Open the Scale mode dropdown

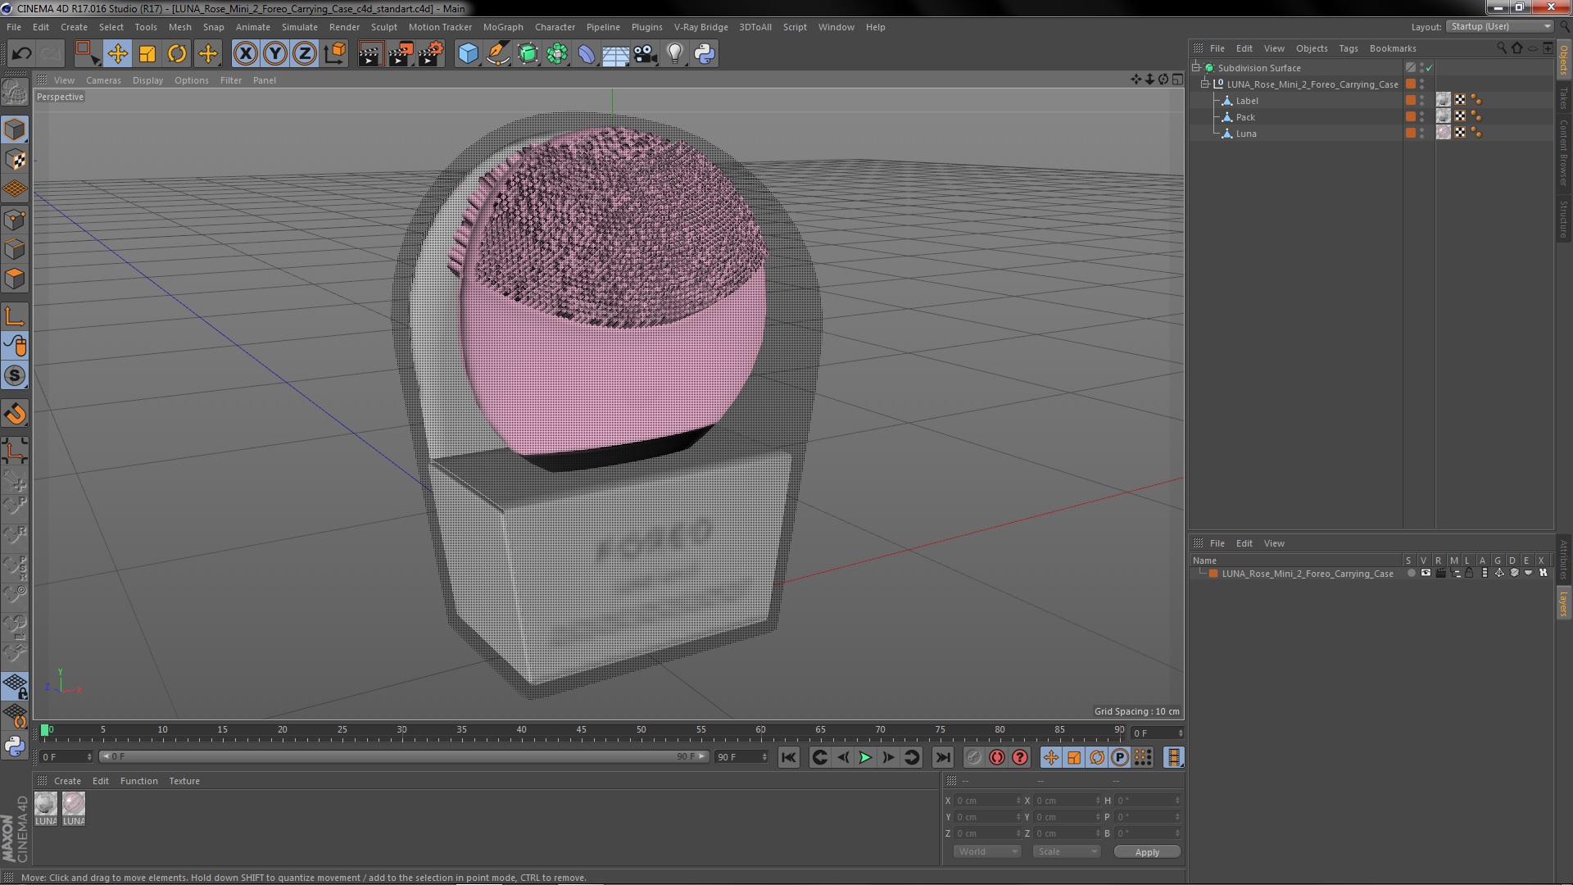tap(1066, 851)
